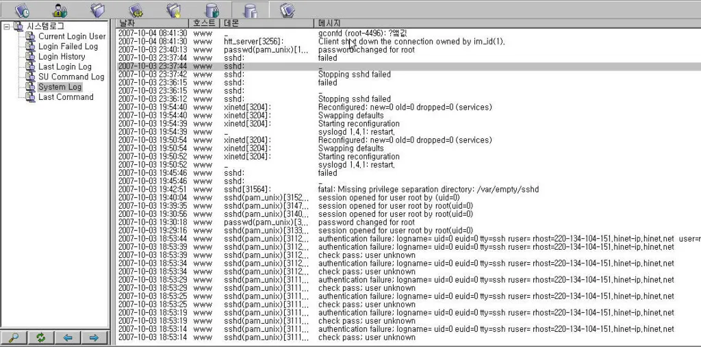Viewport: 701px width, 347px height.
Task: Click the database with lock toolbar icon
Action: 212,10
